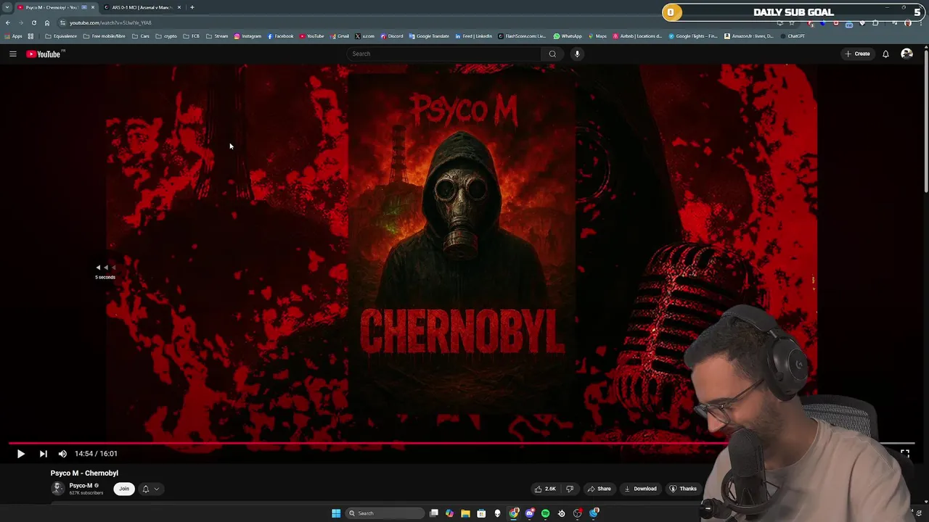929x522 pixels.
Task: Focus the YouTube search field
Action: tap(444, 54)
